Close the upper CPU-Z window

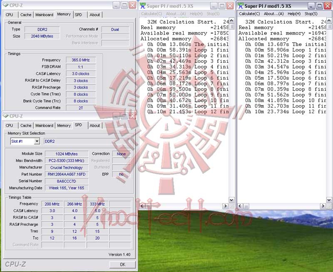[x=132, y=5]
